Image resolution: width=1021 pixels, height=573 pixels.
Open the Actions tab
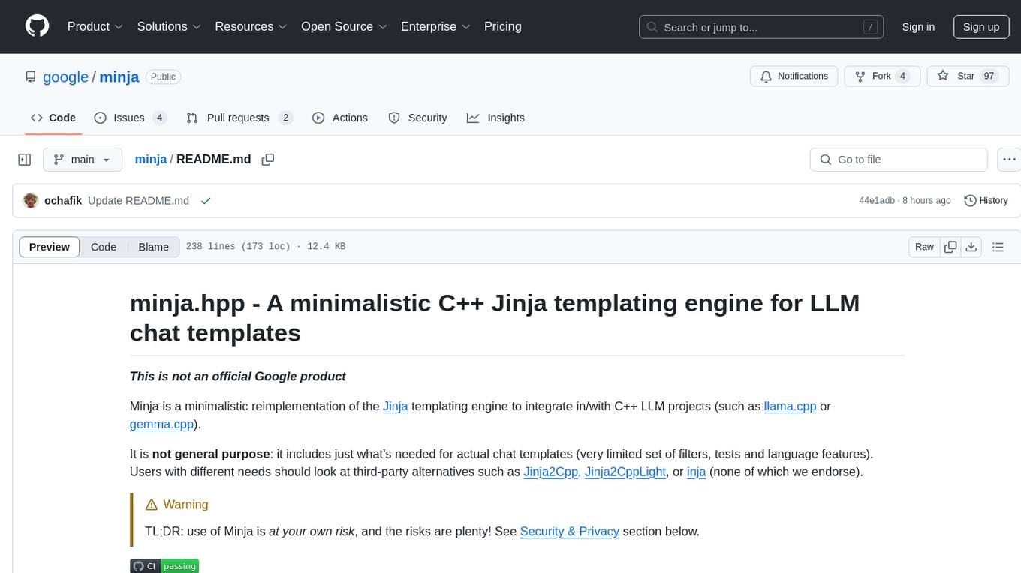point(340,118)
